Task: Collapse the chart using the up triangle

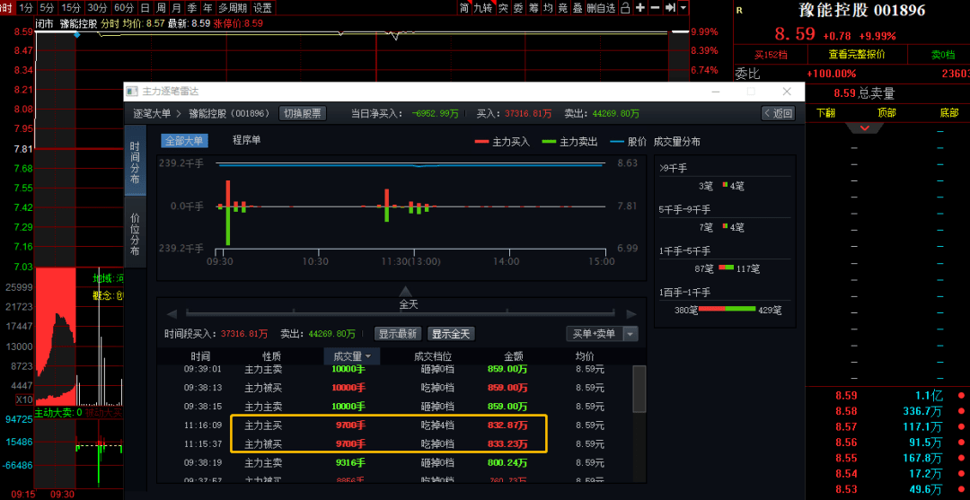Action: pyautogui.click(x=404, y=291)
